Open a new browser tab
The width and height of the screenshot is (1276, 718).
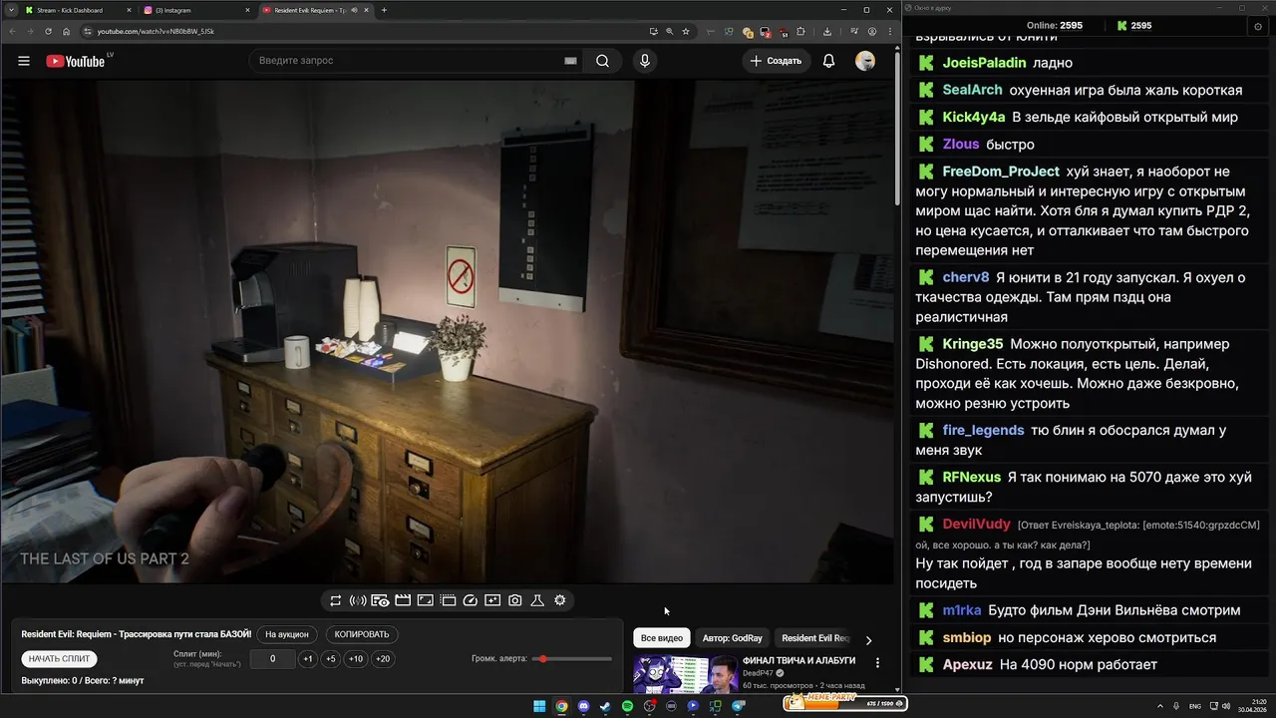point(384,10)
